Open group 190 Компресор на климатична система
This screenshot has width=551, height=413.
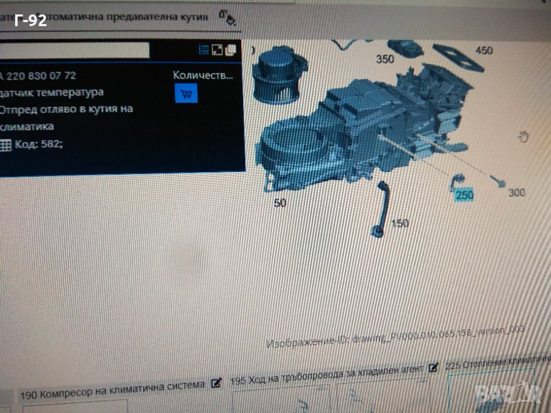114,385
